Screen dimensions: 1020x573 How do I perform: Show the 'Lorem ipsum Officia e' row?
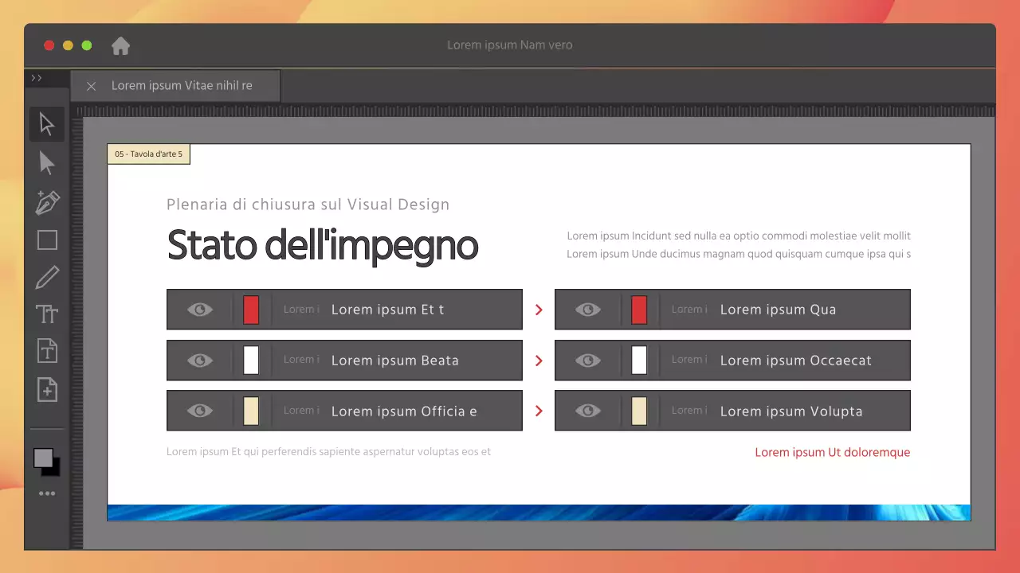[199, 411]
